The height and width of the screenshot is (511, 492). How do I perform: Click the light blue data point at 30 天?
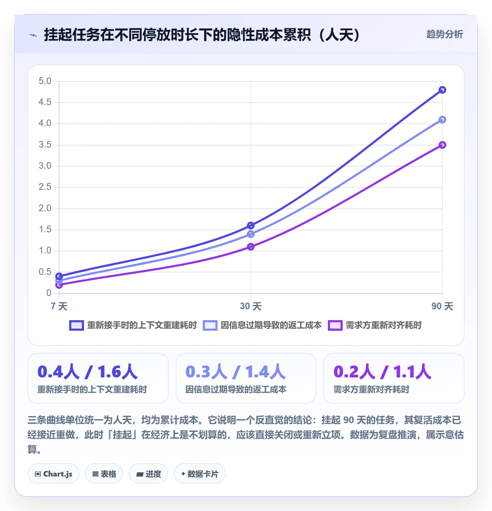click(251, 234)
